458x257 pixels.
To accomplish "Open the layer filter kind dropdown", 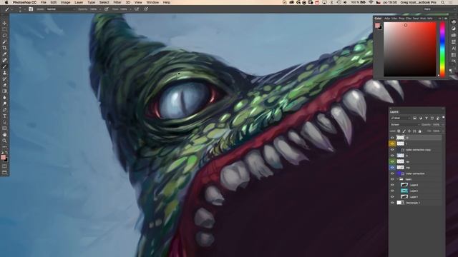I will (401, 118).
